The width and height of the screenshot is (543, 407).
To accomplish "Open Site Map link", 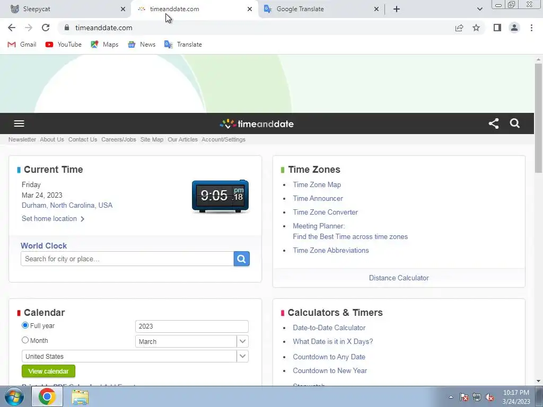I will point(152,139).
